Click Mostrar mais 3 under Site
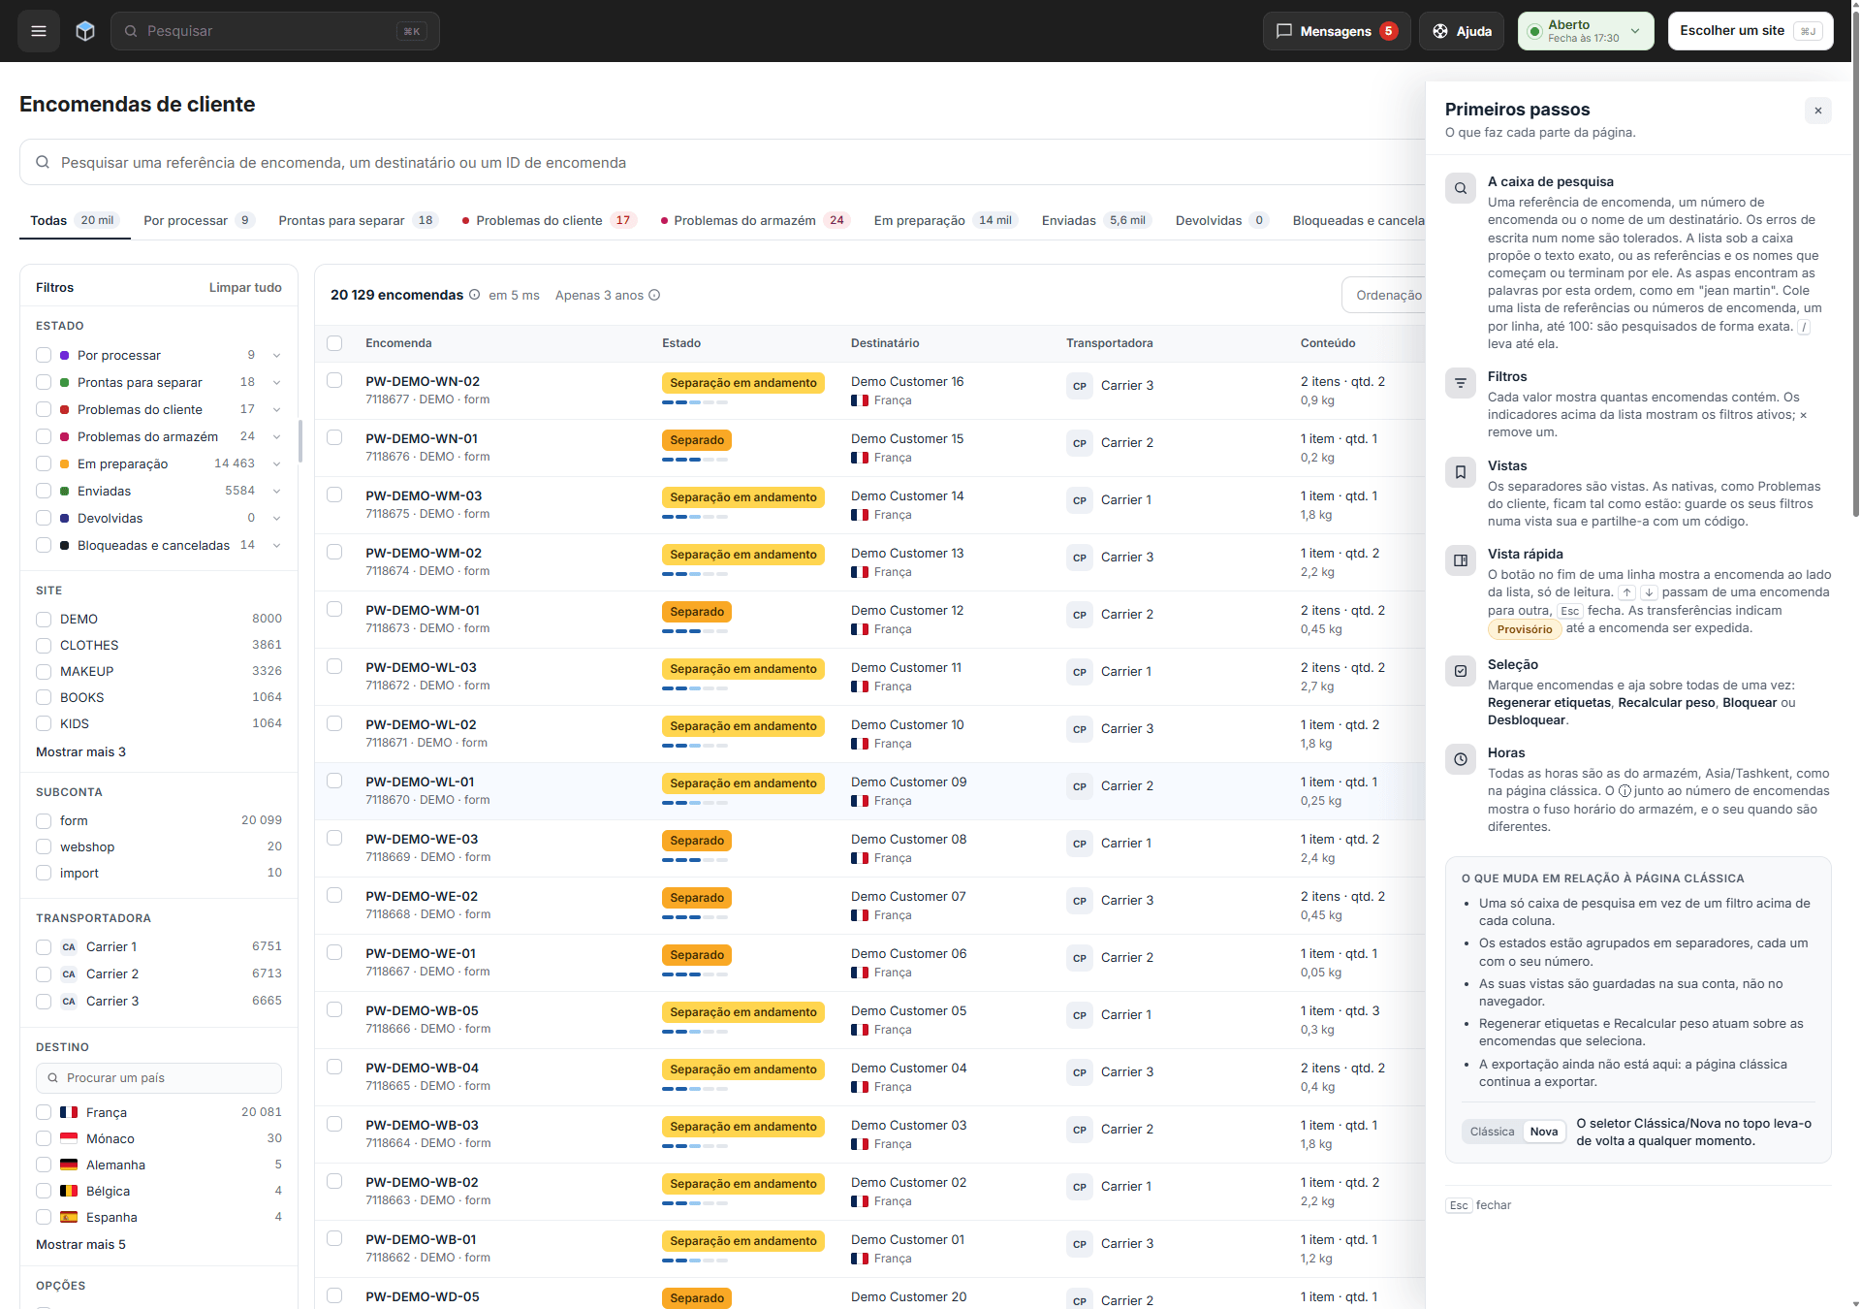The height and width of the screenshot is (1309, 1861). (x=80, y=752)
